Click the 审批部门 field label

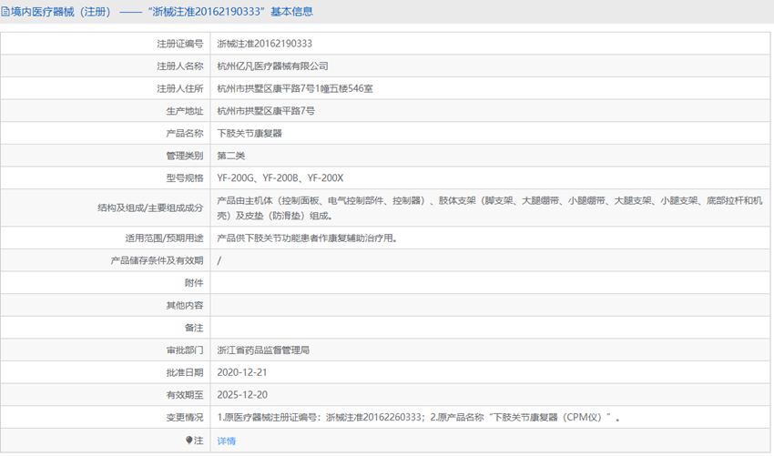click(185, 350)
